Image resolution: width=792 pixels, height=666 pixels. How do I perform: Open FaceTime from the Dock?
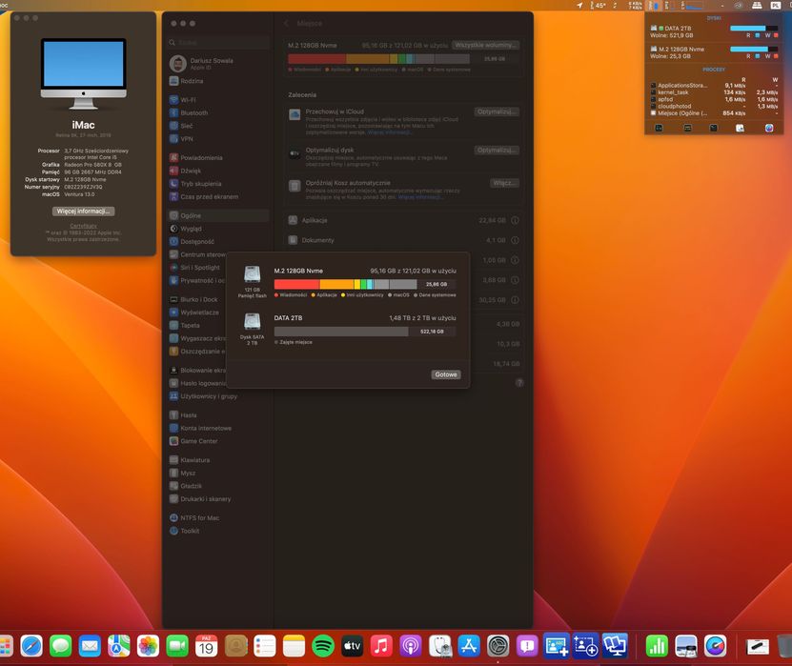point(177,646)
